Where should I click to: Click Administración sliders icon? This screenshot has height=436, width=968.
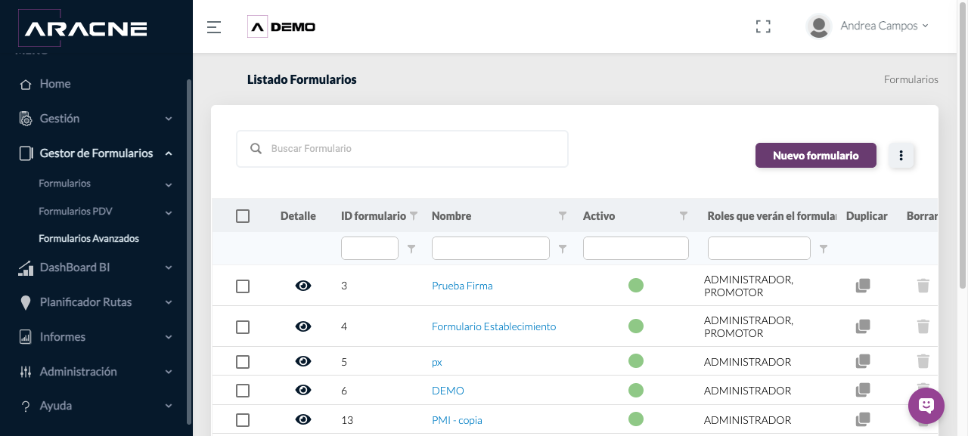[x=26, y=372]
